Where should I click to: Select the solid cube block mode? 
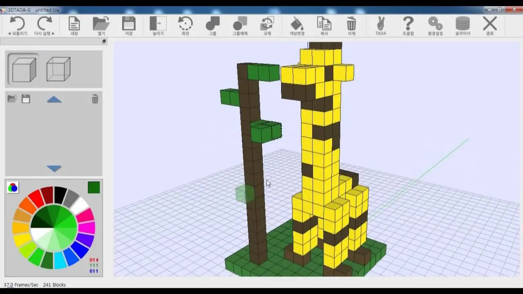[24, 69]
